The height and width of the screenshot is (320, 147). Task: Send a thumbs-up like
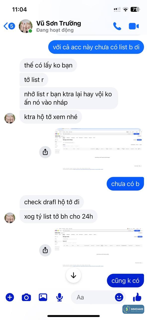tap(137, 297)
